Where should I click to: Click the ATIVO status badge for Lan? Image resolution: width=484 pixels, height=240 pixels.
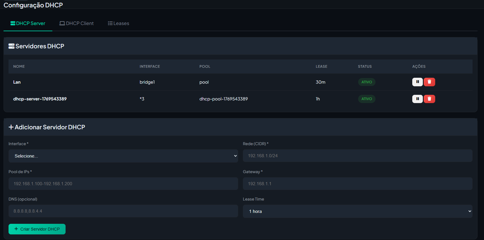pos(366,82)
